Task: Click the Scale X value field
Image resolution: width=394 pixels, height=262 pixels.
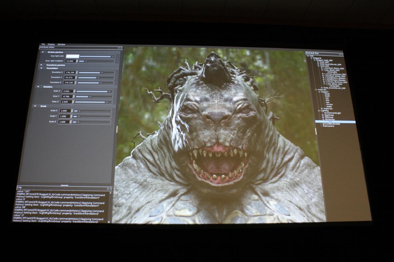Action: (x=65, y=111)
